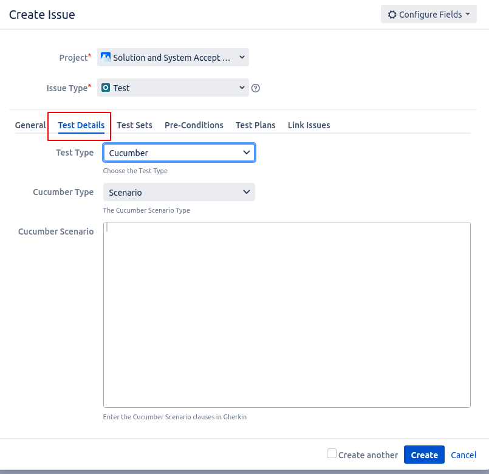Click the Test Type field label
This screenshot has width=489, height=474.
point(75,153)
